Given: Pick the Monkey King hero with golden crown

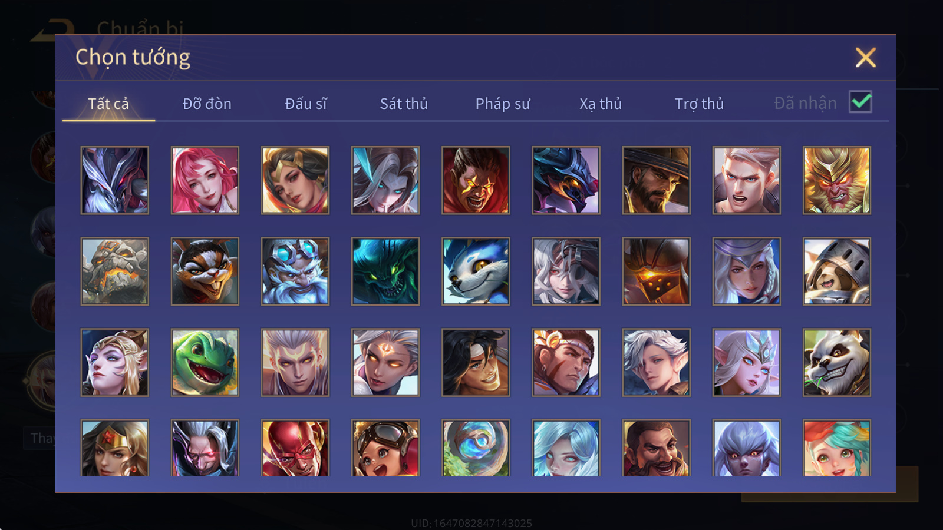Looking at the screenshot, I should [x=837, y=180].
